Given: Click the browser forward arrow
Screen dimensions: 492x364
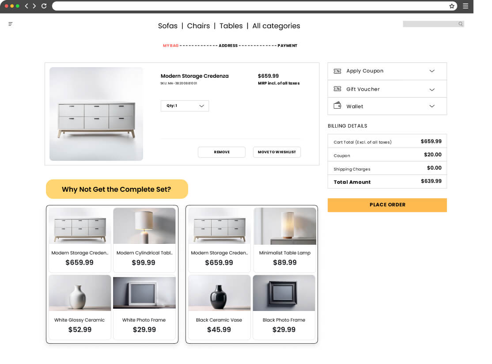Looking at the screenshot, I should (x=34, y=6).
